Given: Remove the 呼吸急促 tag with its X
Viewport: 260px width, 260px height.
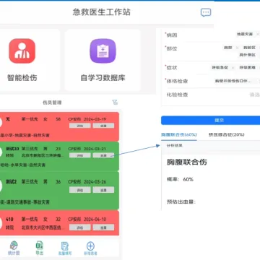Looking at the screenshot, I should click(x=233, y=68).
